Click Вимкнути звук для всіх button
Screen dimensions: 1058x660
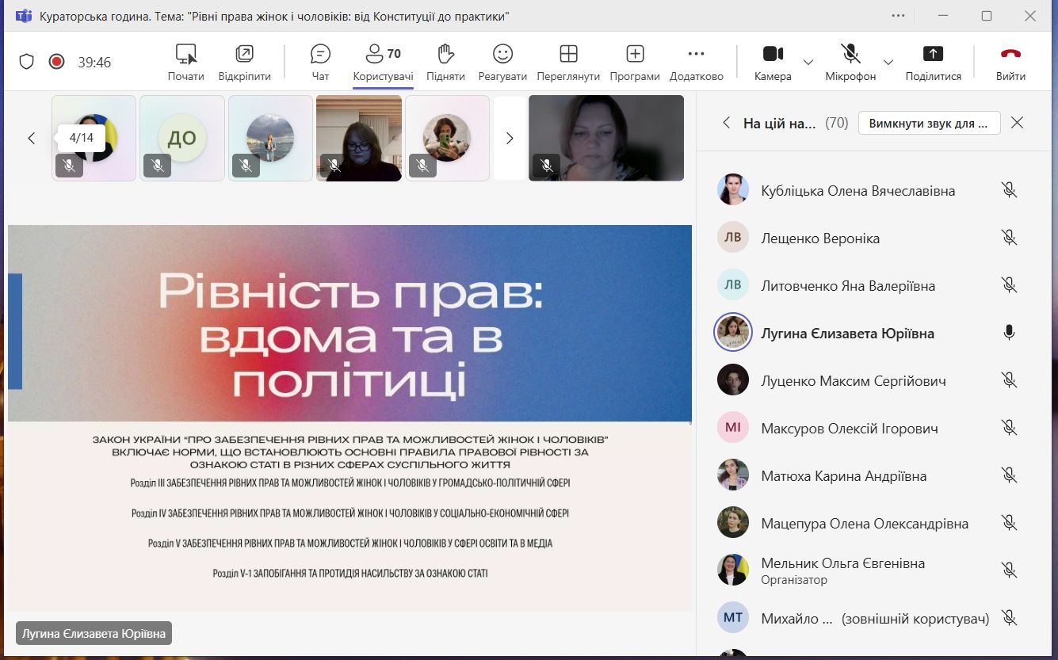tap(929, 123)
